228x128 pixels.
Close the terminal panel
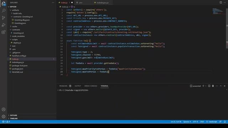pos(224,86)
